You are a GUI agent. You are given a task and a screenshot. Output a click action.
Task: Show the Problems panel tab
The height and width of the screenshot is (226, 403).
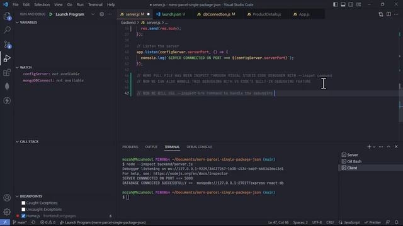point(130,147)
